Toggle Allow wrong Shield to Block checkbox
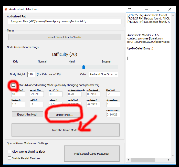179x167 pixels. tap(9, 152)
